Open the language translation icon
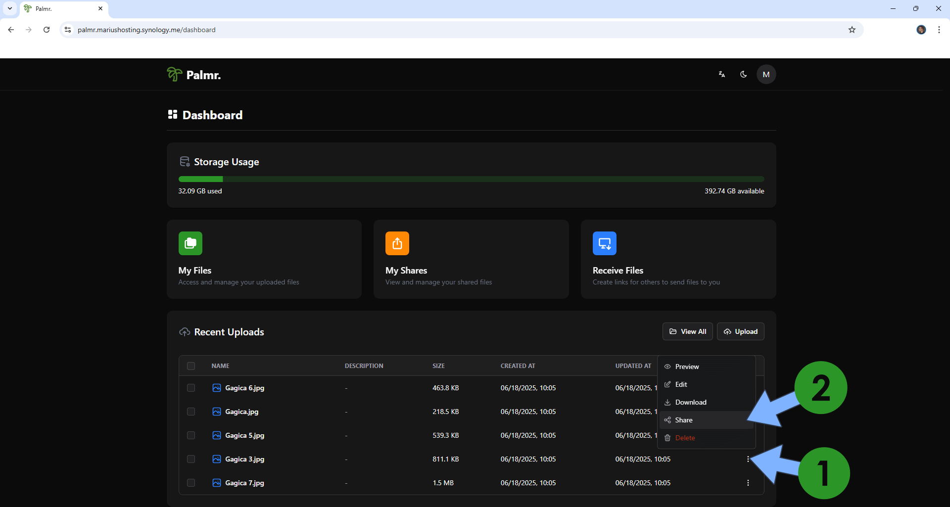The image size is (950, 507). point(722,74)
